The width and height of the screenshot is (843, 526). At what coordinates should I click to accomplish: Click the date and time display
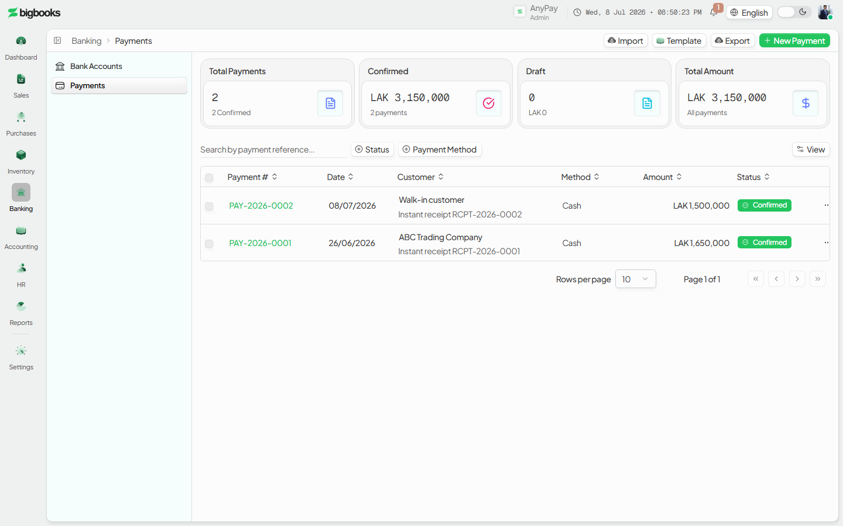pos(638,12)
